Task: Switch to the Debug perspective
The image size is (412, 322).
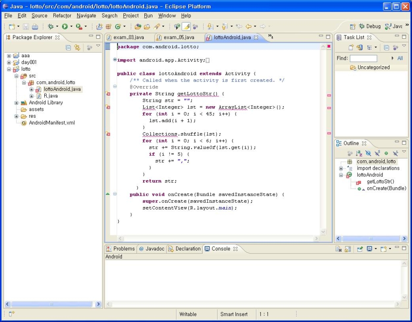Action: tap(370, 26)
